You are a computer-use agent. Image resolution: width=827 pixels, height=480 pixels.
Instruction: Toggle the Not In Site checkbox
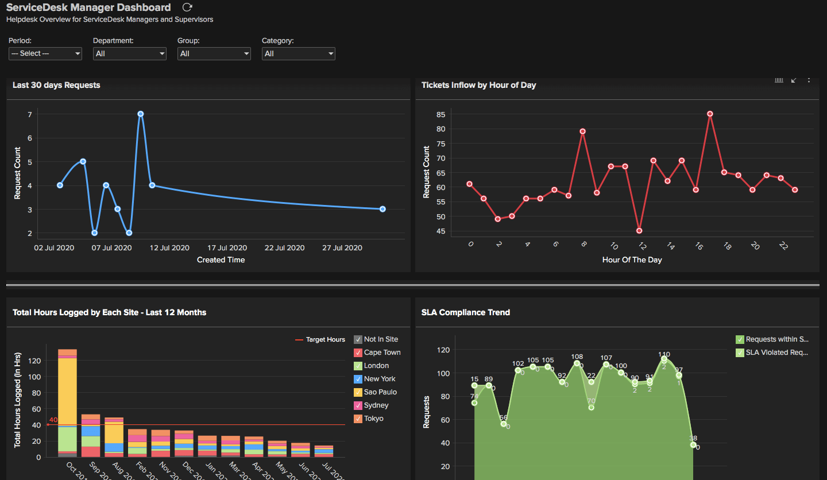358,339
